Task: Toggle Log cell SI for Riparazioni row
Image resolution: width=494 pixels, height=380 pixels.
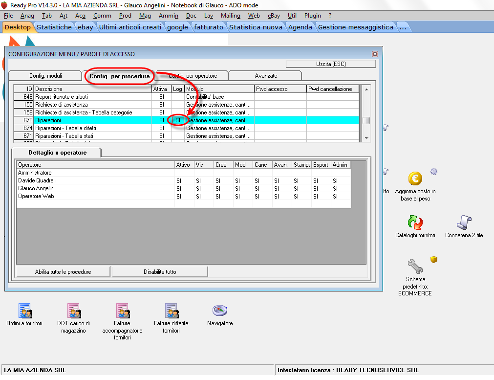Action: pos(178,120)
